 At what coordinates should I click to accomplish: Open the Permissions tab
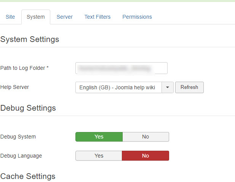(137, 17)
